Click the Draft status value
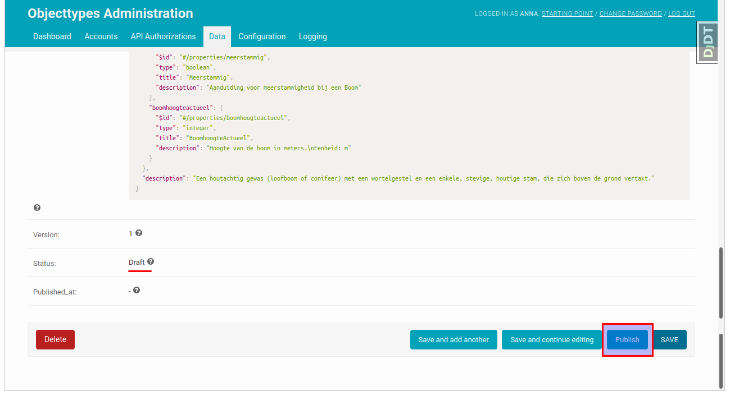The width and height of the screenshot is (730, 396). [137, 262]
